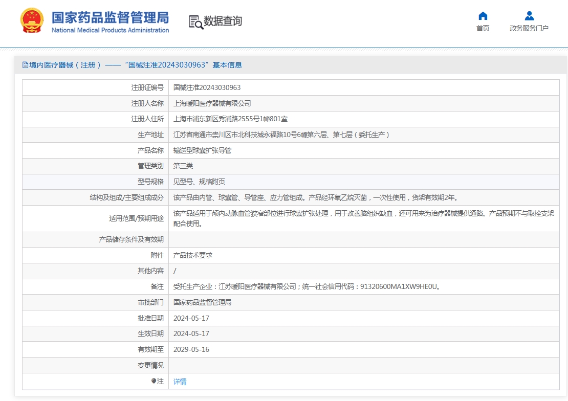Click the 其他内容 label
The width and height of the screenshot is (568, 401).
coord(150,271)
